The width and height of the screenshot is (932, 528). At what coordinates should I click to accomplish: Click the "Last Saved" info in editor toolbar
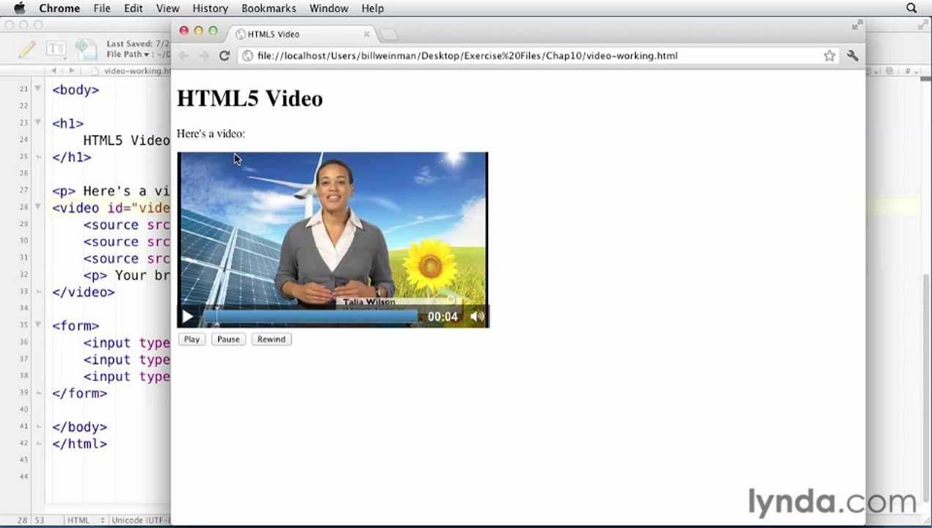pyautogui.click(x=139, y=44)
